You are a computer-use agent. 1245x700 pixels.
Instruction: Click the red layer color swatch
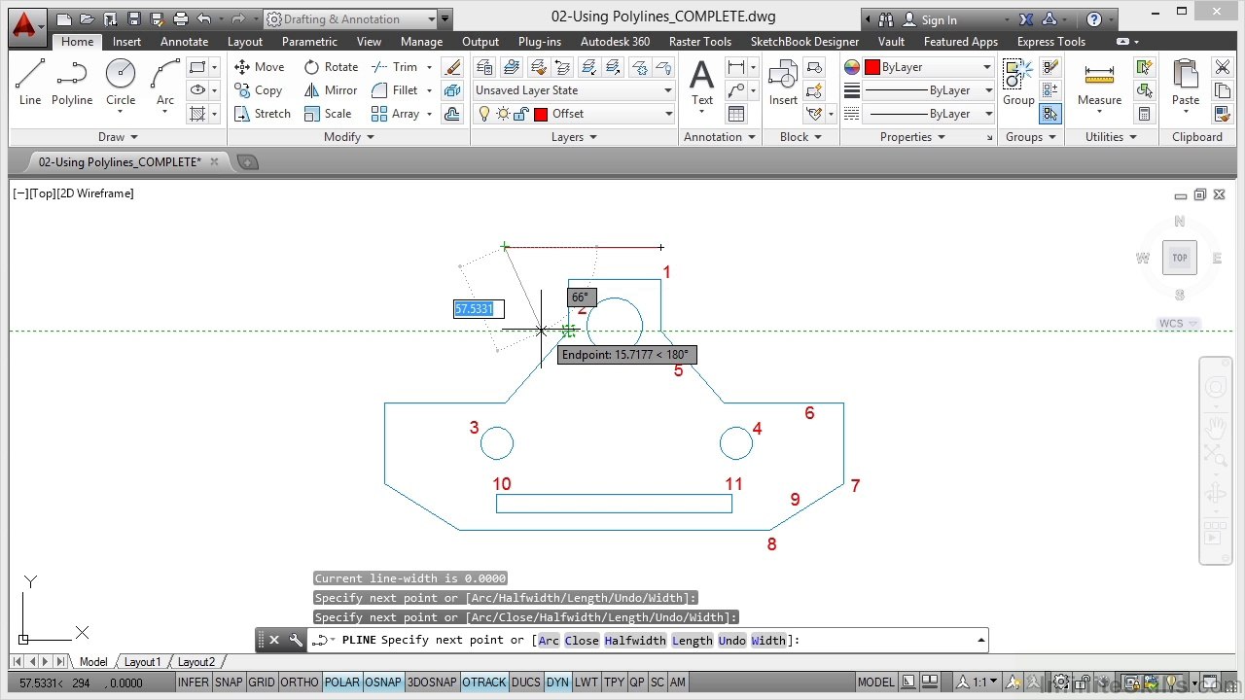pyautogui.click(x=541, y=114)
